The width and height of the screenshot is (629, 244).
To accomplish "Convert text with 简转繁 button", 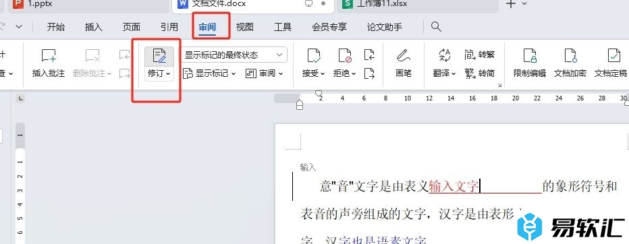I will click(x=479, y=54).
